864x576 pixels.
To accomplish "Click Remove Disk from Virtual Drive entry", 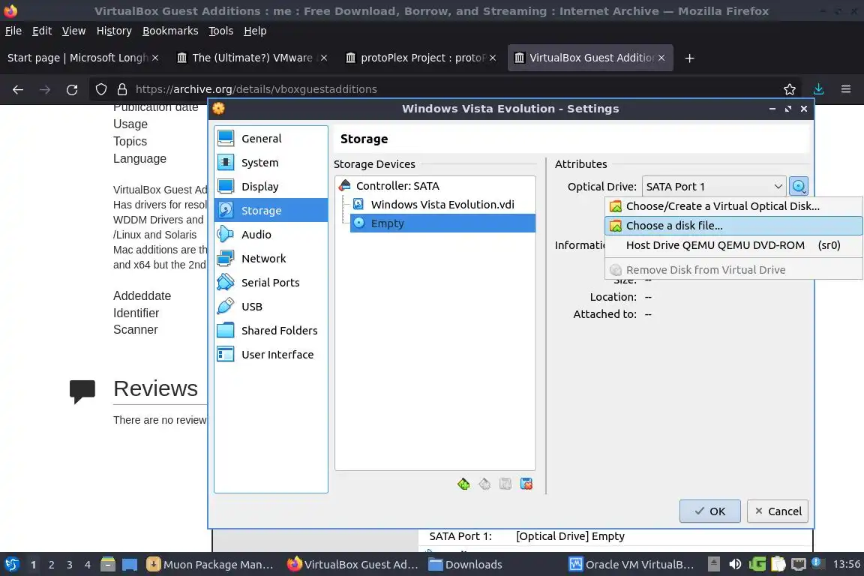I will tap(733, 269).
